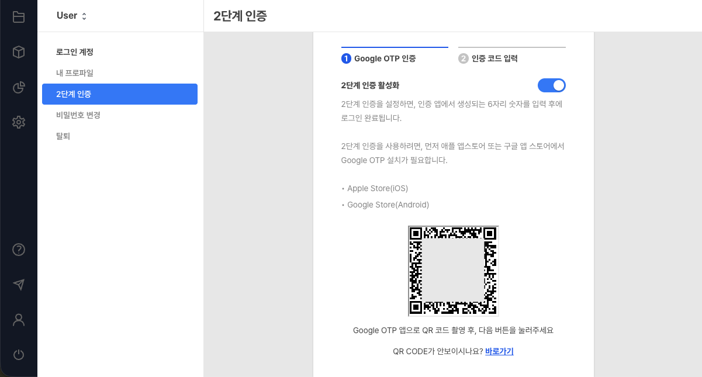Click the QR code image
702x377 pixels.
pos(453,271)
